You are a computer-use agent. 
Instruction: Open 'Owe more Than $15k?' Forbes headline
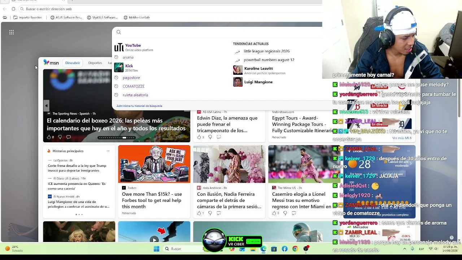pyautogui.click(x=152, y=200)
